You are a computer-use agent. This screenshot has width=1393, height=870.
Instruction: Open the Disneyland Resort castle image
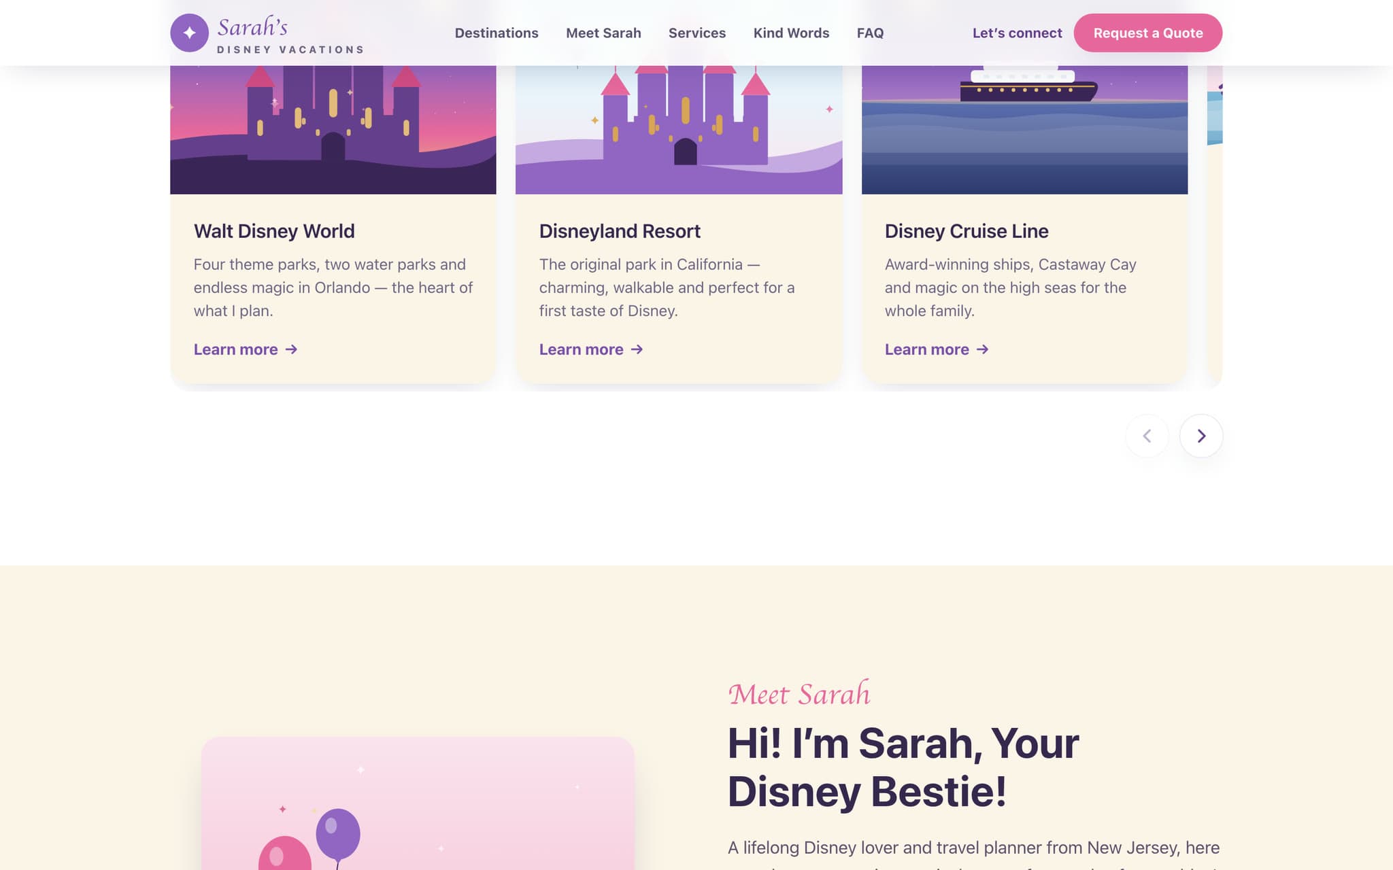[x=679, y=130]
